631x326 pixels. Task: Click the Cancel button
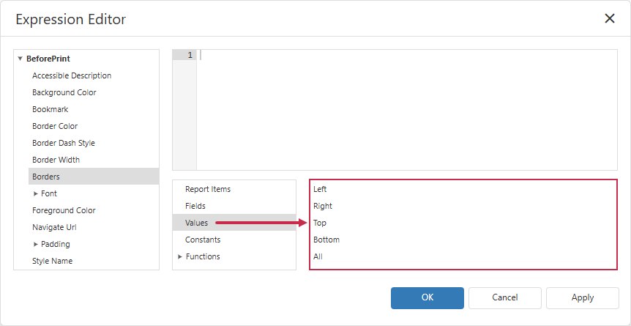(x=504, y=297)
